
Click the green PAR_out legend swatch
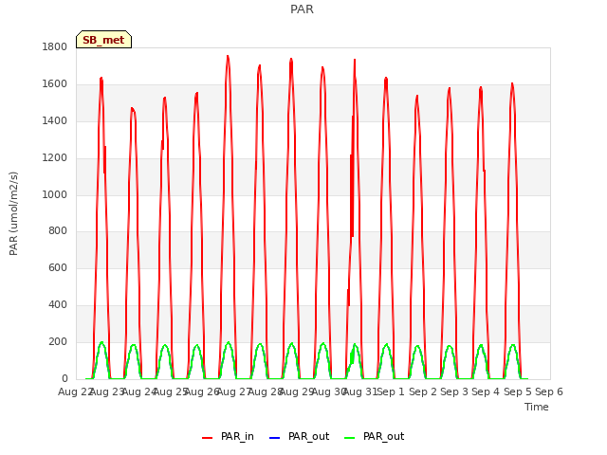click(349, 438)
